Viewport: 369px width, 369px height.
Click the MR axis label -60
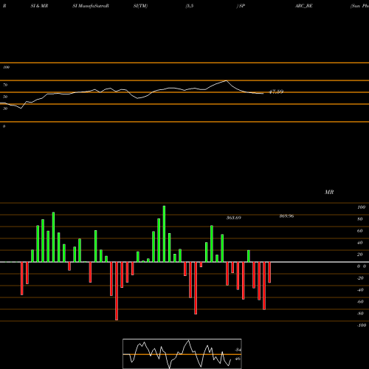pyautogui.click(x=360, y=302)
